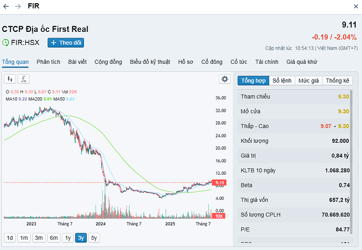Click the Theo dõi follow button
The width and height of the screenshot is (362, 250).
(66, 43)
